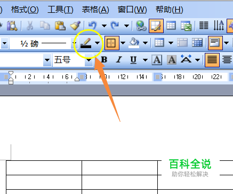Click the border color pencil icon
The width and height of the screenshot is (233, 194).
point(86,43)
